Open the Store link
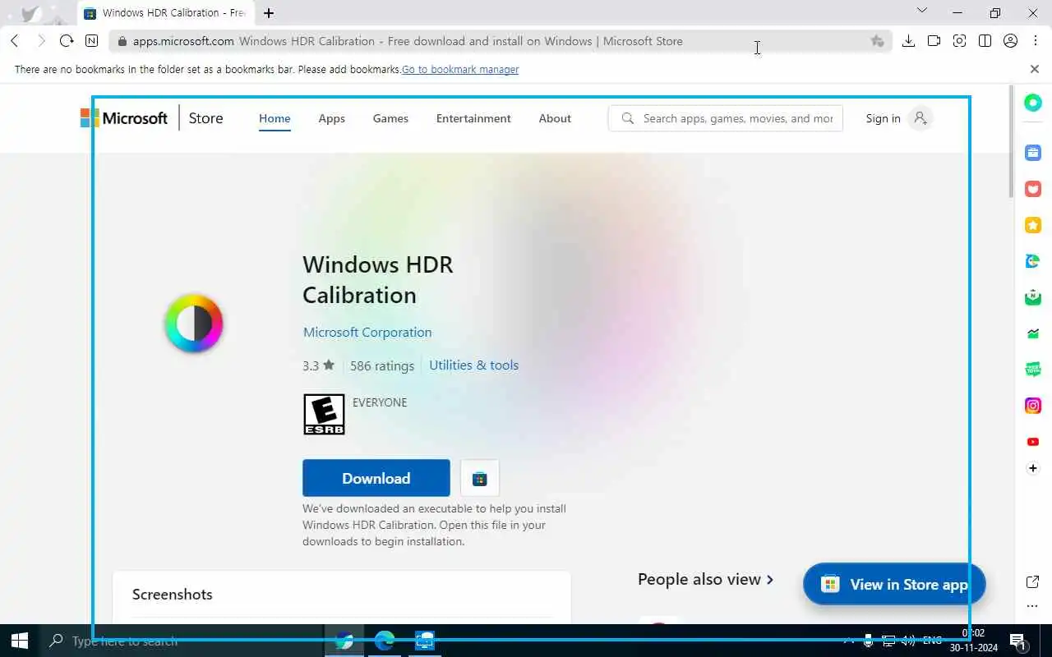1052x657 pixels. pos(205,118)
